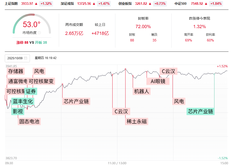231x166 pixels.
Task: Click the help icon beside 市场热度
Action: click(39, 33)
